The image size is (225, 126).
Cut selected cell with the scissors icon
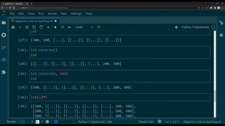27,27
